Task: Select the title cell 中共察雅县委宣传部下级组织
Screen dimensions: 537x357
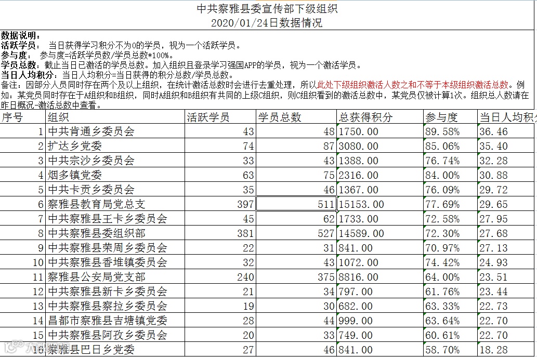Action: (x=267, y=8)
